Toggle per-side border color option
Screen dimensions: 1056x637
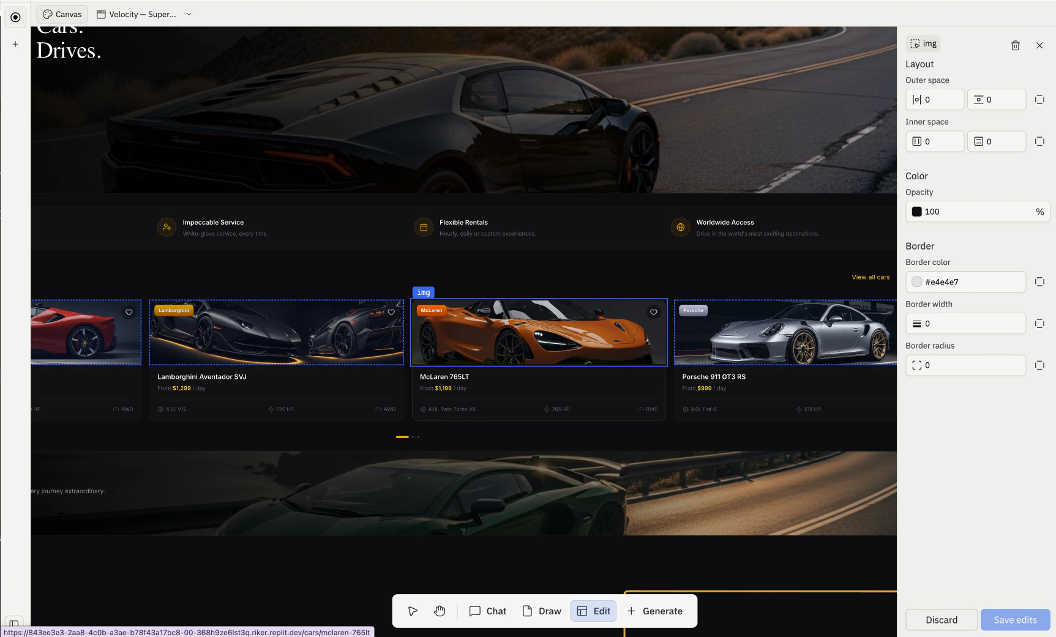tap(1039, 282)
